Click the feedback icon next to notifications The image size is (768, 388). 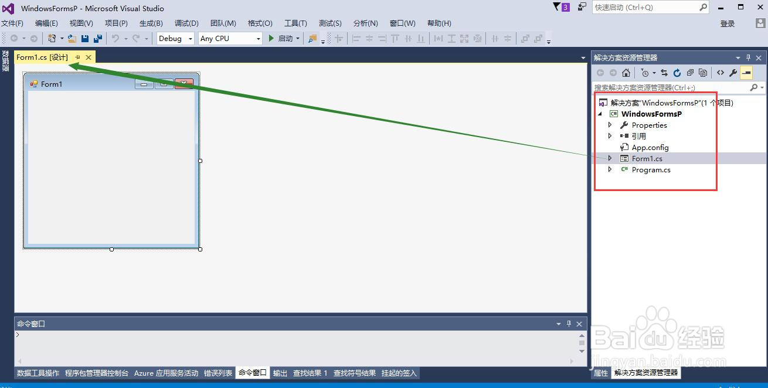[582, 7]
